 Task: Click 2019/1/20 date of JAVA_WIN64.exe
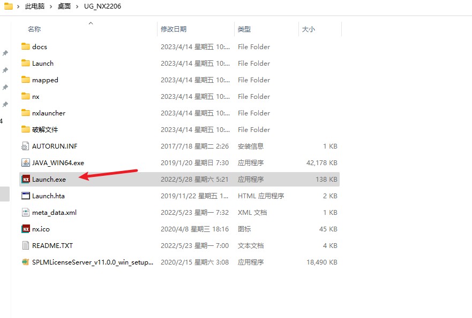click(x=195, y=163)
